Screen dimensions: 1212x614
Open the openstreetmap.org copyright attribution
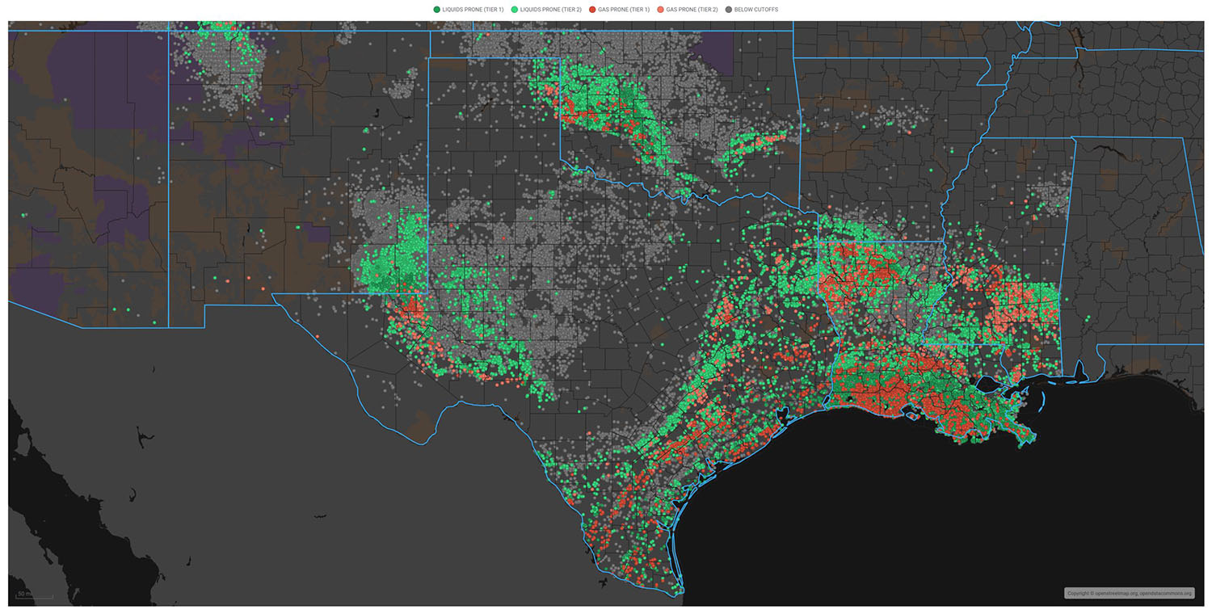(1129, 593)
